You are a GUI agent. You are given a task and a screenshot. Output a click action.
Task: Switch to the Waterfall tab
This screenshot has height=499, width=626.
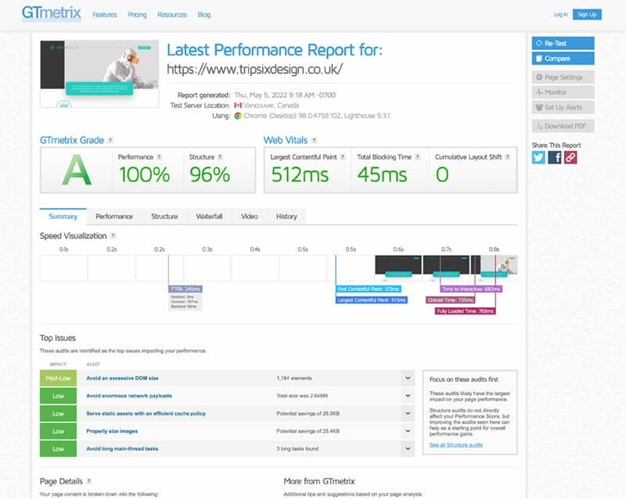pyautogui.click(x=209, y=217)
